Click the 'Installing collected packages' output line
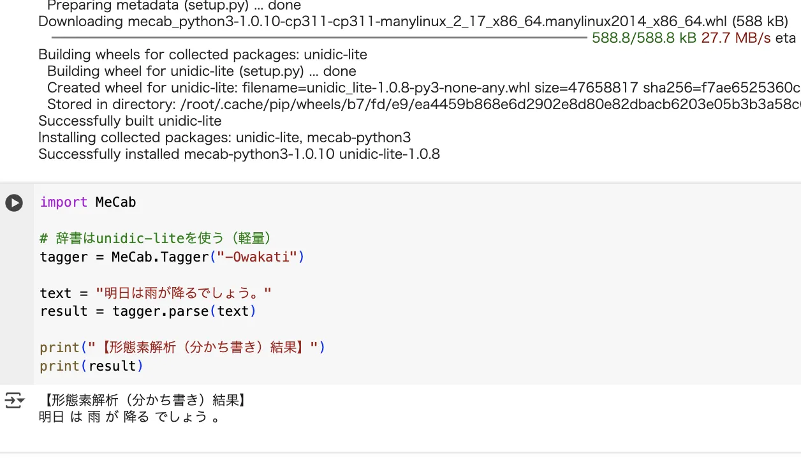The width and height of the screenshot is (801, 467). [224, 138]
